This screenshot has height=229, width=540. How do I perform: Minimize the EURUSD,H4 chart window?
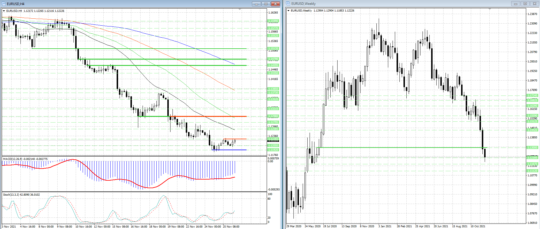tap(256, 4)
